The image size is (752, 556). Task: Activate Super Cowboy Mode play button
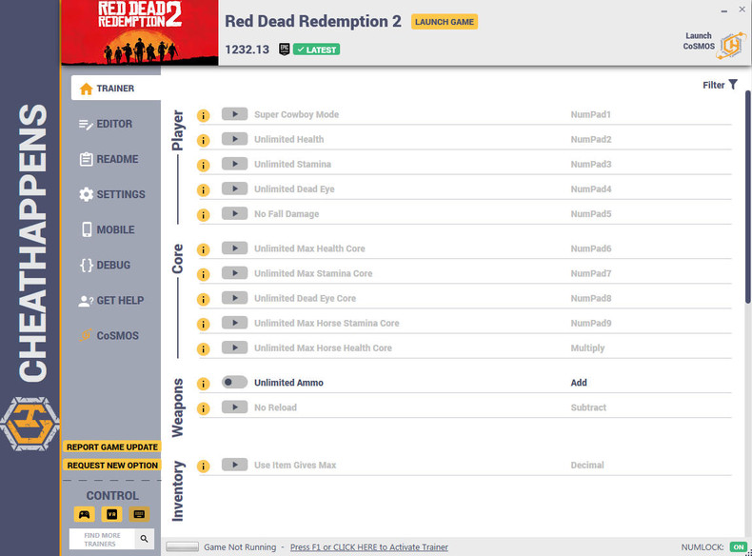pos(234,114)
